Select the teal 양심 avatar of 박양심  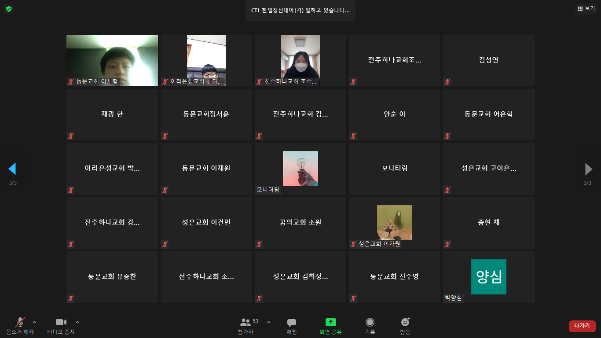tap(489, 277)
